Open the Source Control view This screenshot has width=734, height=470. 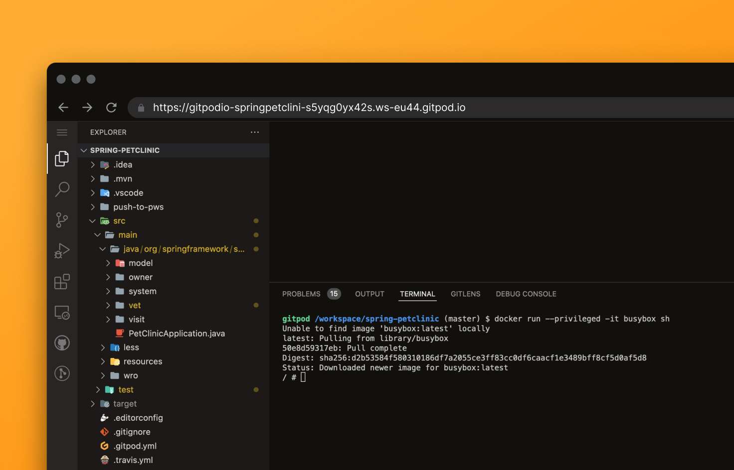62,220
